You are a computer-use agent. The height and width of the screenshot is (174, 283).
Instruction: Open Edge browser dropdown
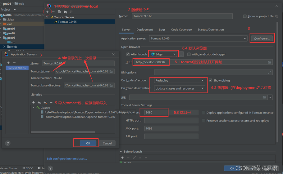point(163,54)
